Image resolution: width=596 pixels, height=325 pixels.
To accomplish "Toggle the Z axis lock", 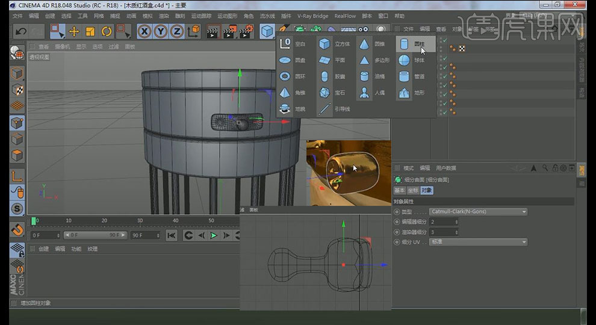I will (177, 31).
